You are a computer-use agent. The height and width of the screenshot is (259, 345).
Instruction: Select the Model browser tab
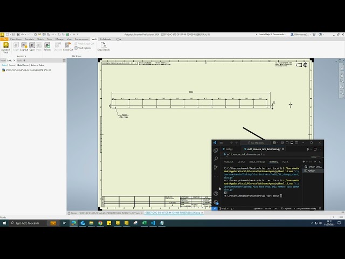click(x=3, y=60)
